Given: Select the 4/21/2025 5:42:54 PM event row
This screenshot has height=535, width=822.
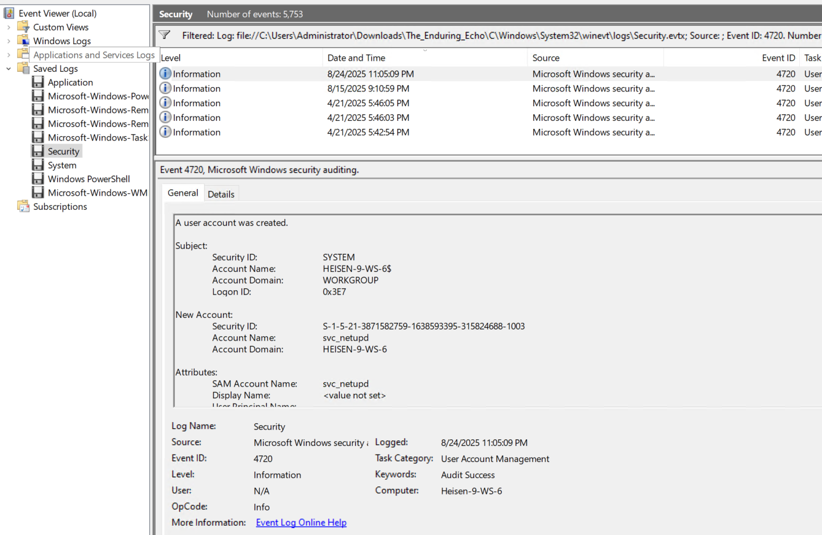Looking at the screenshot, I should coord(368,133).
